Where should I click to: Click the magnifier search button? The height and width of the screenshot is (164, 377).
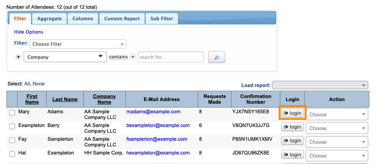[x=217, y=57]
